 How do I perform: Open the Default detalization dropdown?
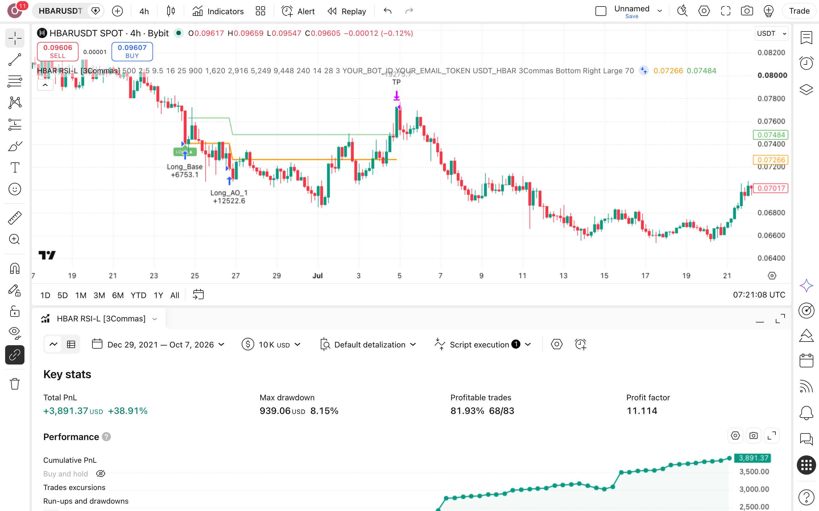368,344
